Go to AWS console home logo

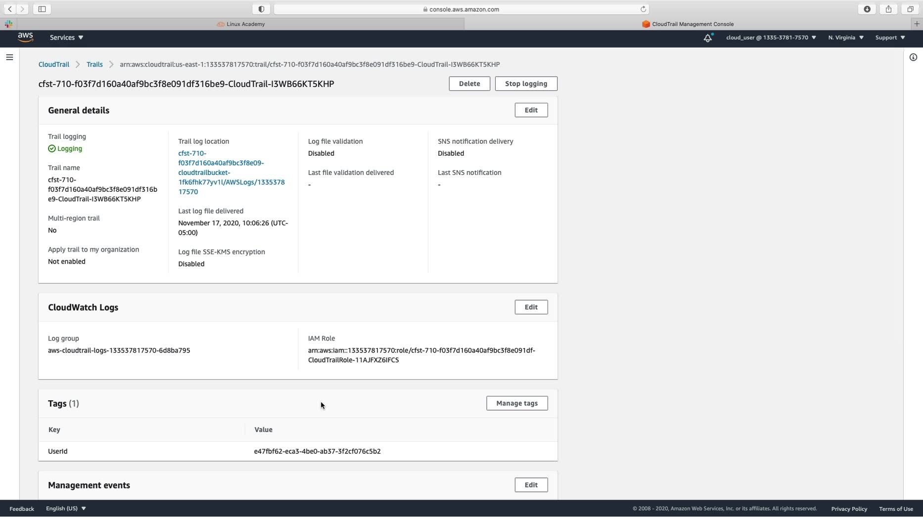click(x=25, y=38)
